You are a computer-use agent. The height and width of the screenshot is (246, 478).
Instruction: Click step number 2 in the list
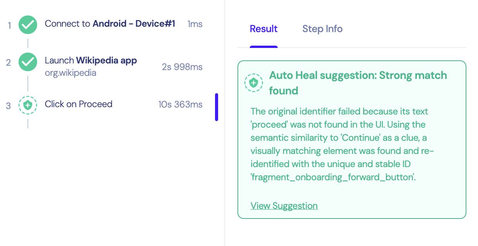point(9,63)
